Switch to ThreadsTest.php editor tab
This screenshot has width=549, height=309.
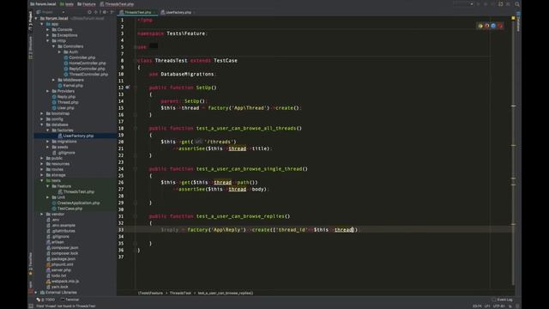tap(137, 12)
